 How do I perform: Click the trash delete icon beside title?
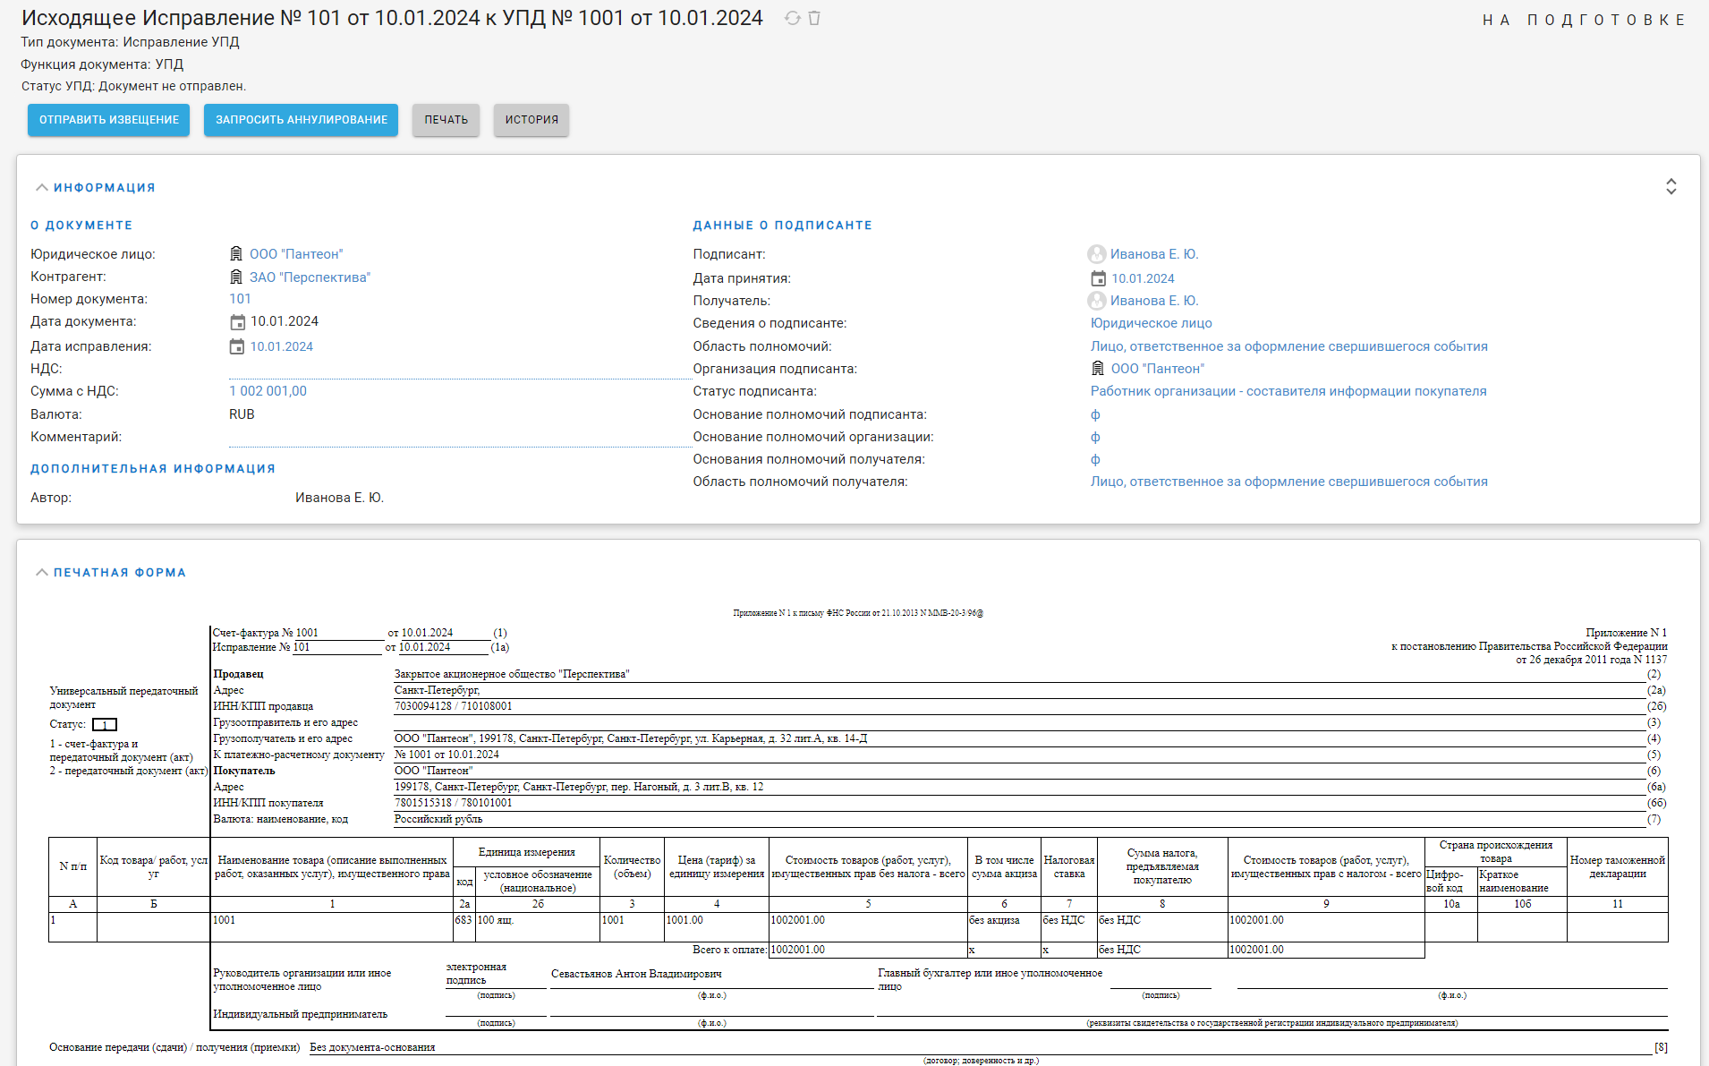814,18
